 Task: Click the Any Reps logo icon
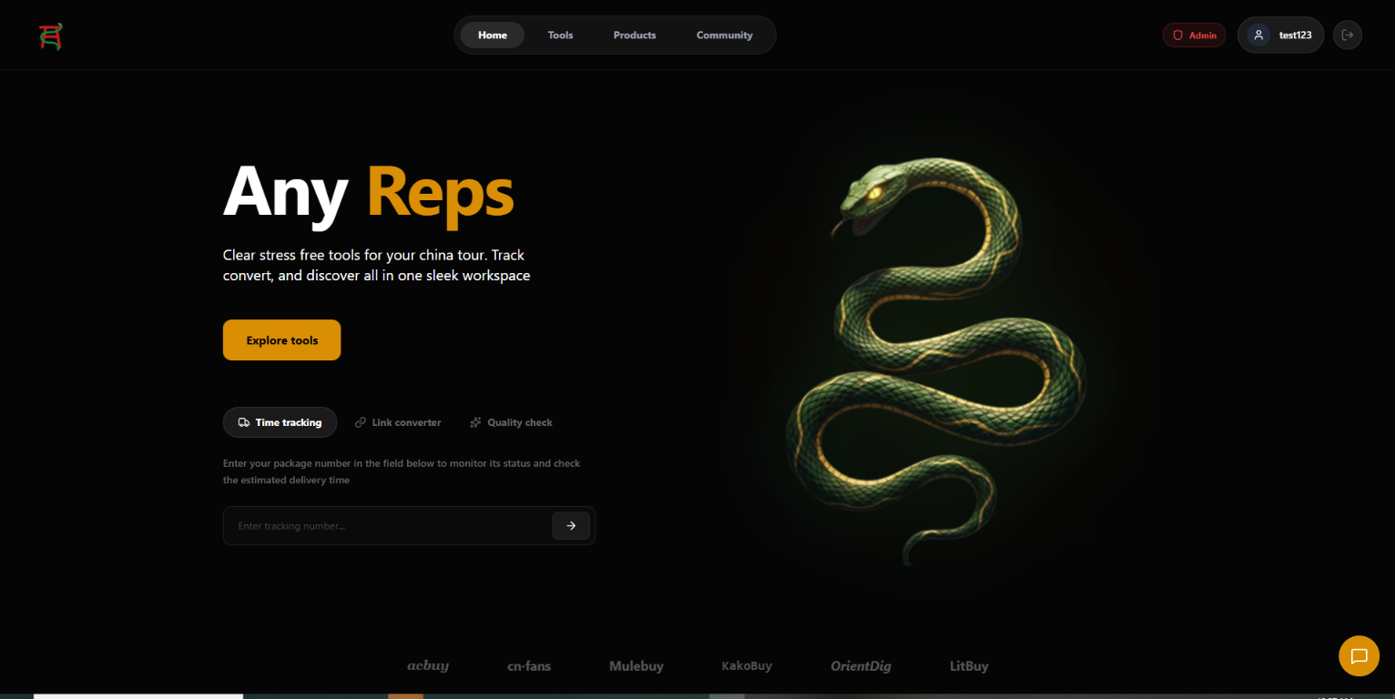click(50, 35)
